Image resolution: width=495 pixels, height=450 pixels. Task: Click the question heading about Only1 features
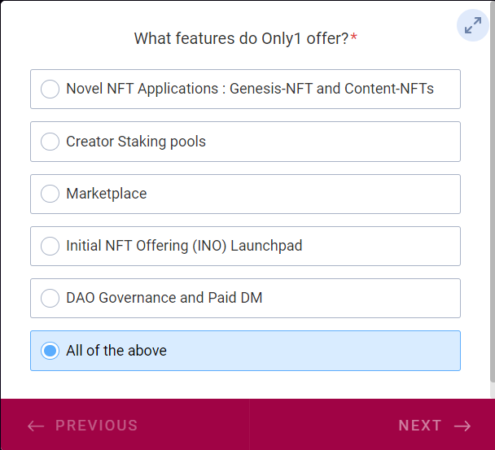(241, 38)
